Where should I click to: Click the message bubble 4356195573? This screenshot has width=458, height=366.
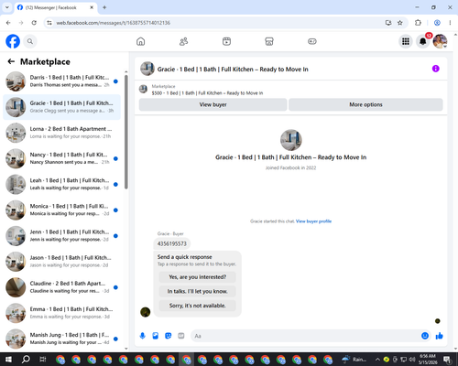coord(172,243)
